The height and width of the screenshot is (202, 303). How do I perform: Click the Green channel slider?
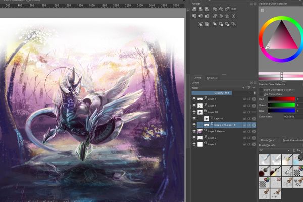point(282,105)
